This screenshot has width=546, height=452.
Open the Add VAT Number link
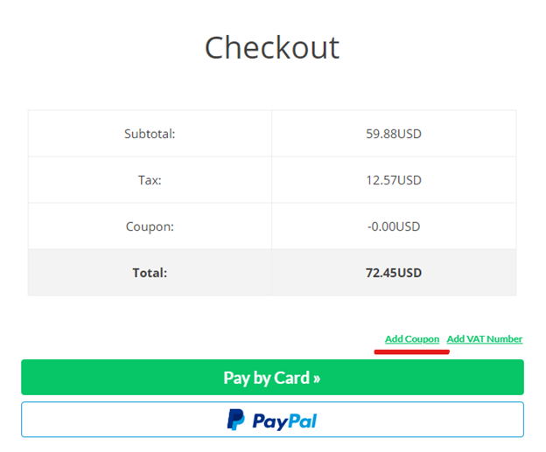point(485,339)
